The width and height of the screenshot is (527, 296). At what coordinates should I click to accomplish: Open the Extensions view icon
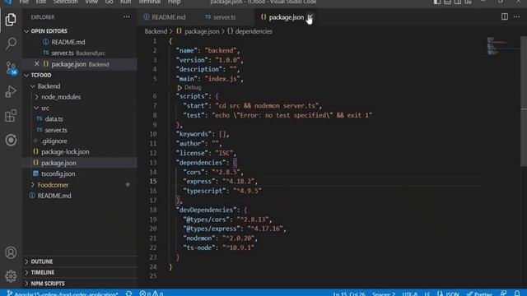point(11,116)
